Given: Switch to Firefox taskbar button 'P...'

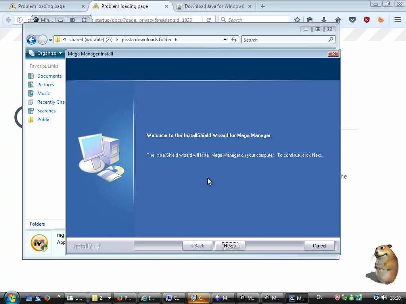Looking at the screenshot, I should coord(124,298).
